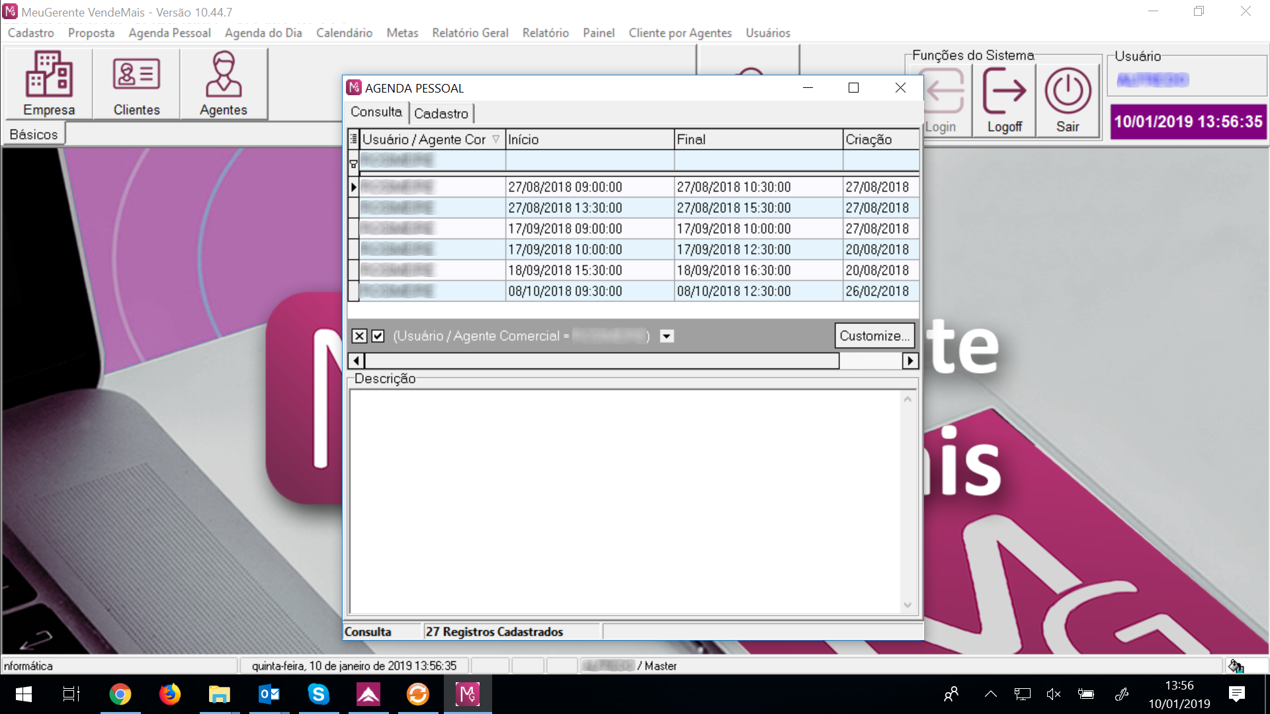This screenshot has height=714, width=1270.
Task: Open the filter history dropdown arrow
Action: click(667, 336)
